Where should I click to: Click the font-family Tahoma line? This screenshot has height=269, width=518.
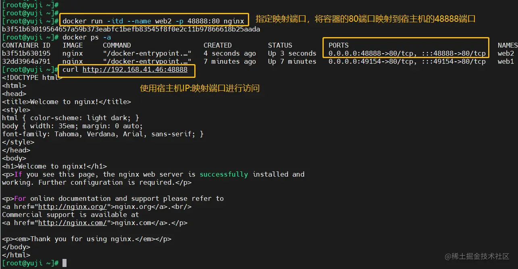tap(103, 134)
